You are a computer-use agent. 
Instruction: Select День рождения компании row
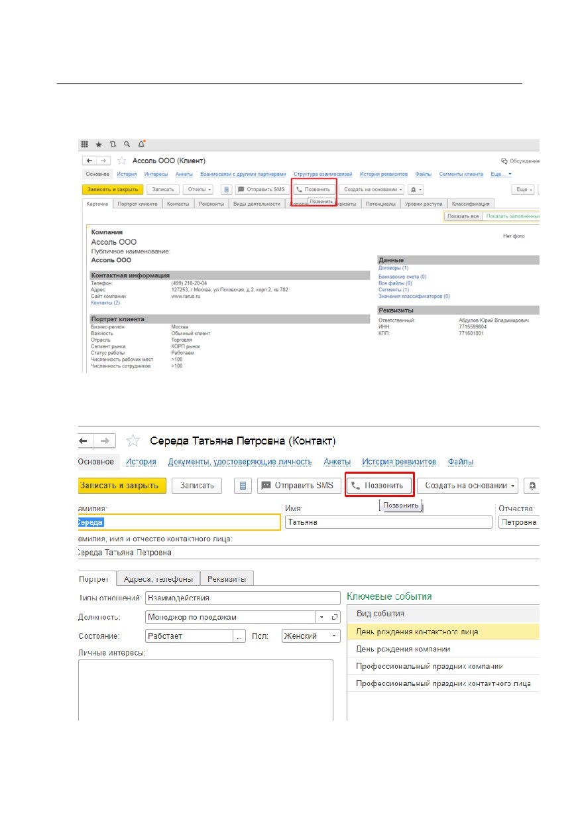click(443, 649)
